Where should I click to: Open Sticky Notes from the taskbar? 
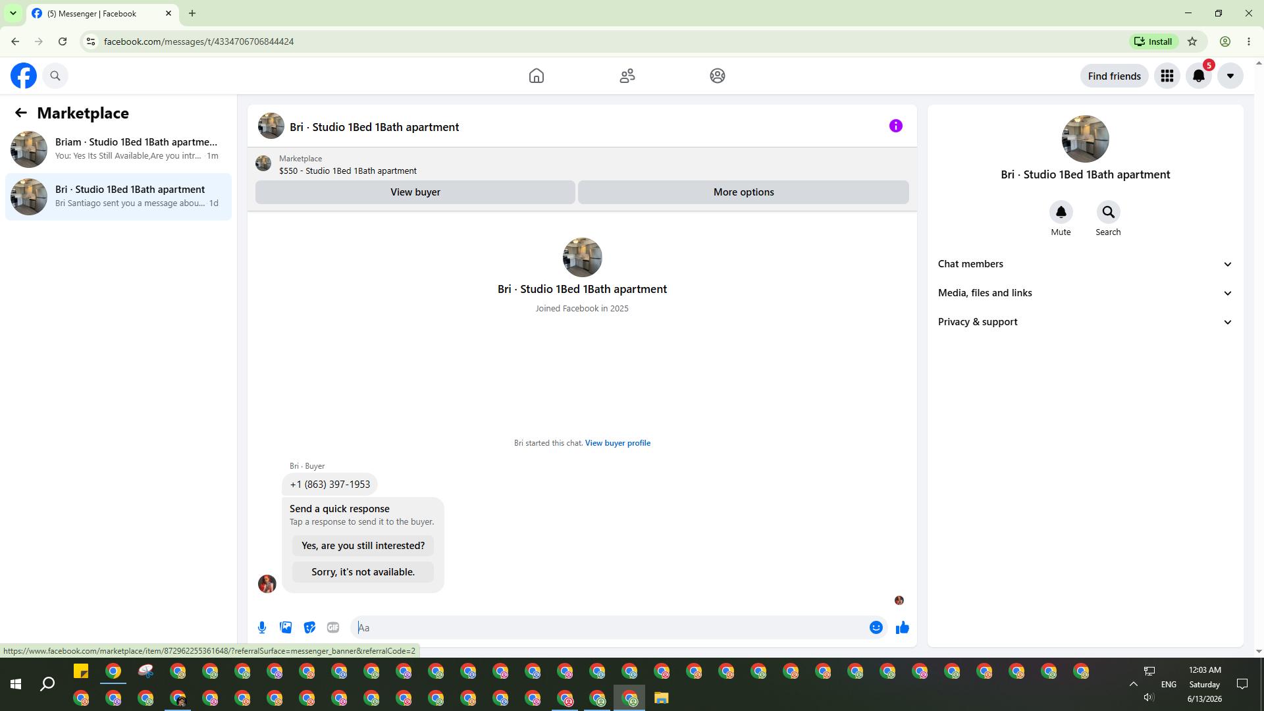tap(81, 671)
